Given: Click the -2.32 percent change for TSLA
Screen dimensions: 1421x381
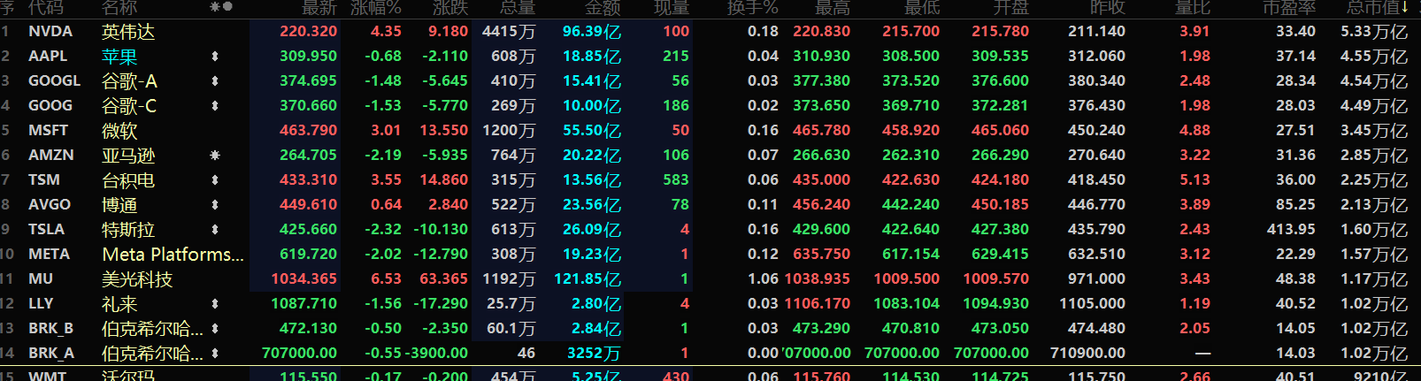Looking at the screenshot, I should [383, 230].
